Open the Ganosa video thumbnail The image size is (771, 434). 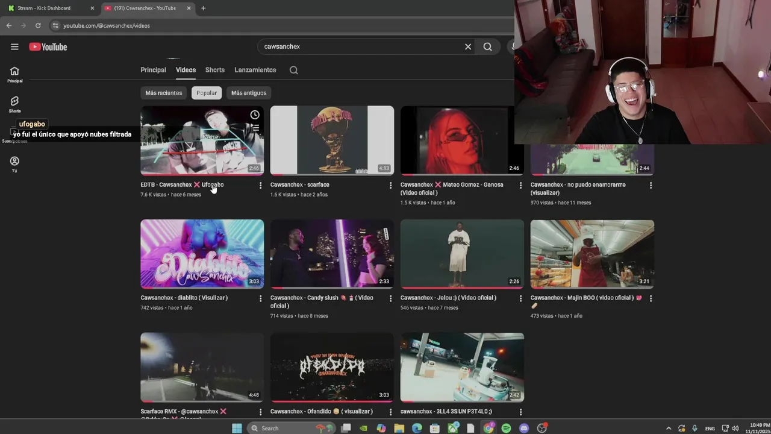[462, 140]
